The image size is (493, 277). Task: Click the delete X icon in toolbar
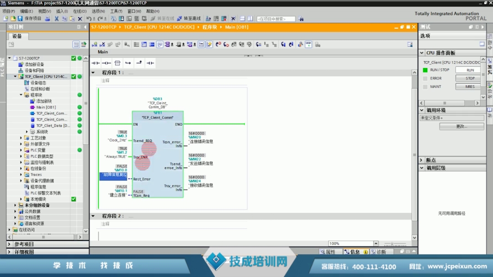tap(80, 19)
